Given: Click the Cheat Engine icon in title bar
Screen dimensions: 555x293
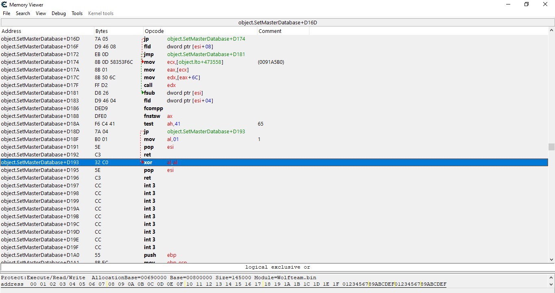Looking at the screenshot, I should pyautogui.click(x=4, y=4).
